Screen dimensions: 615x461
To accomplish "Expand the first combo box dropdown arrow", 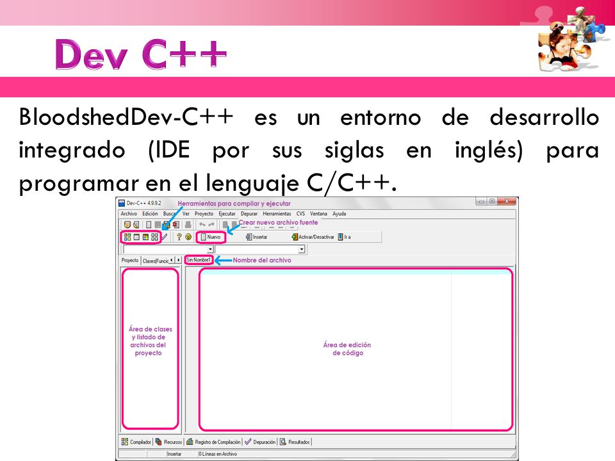I will pyautogui.click(x=210, y=249).
